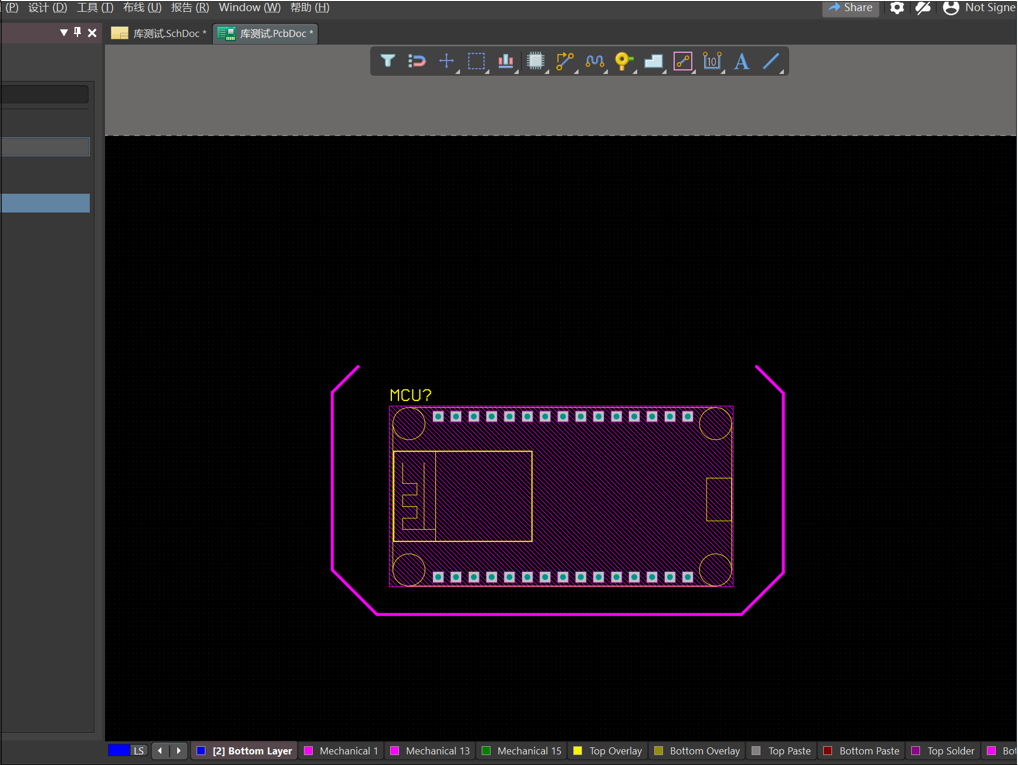
Task: Click the pink keepout track tool
Action: [x=683, y=61]
